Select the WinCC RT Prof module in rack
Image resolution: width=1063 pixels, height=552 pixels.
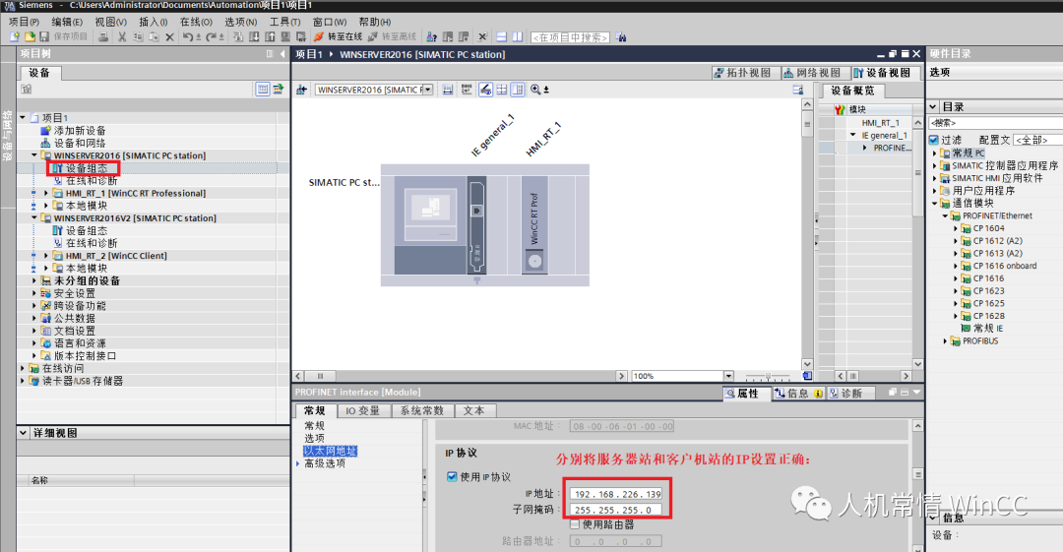pyautogui.click(x=534, y=224)
